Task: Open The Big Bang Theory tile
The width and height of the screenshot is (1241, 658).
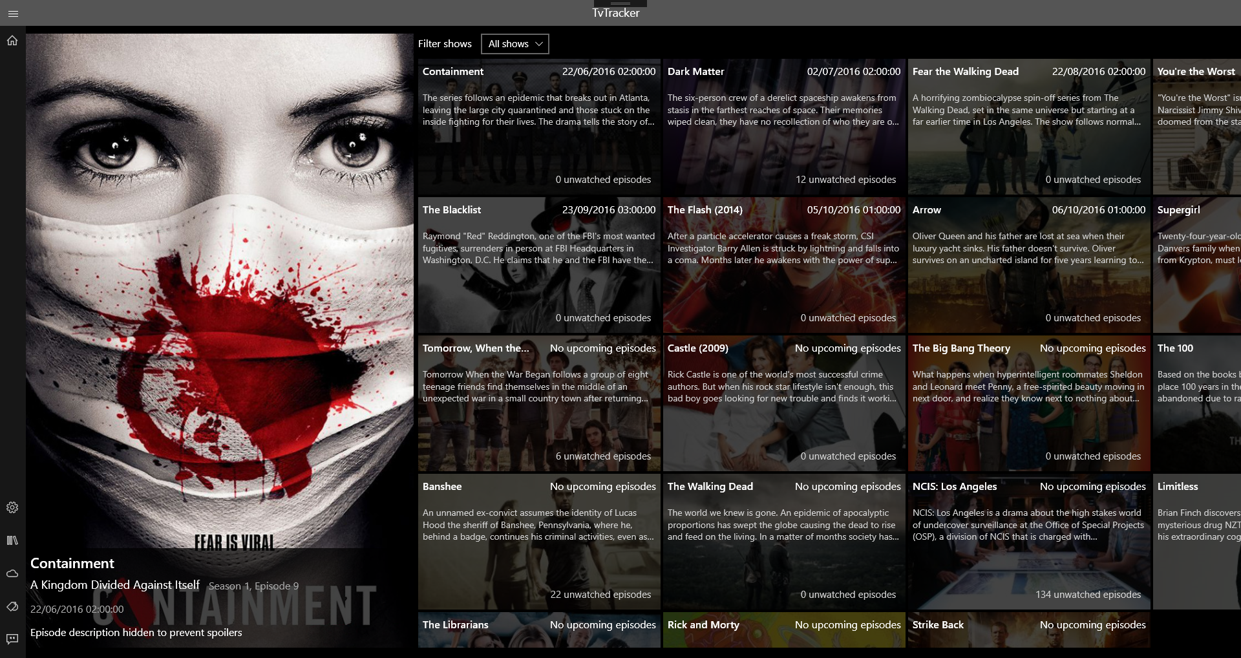Action: [1029, 403]
